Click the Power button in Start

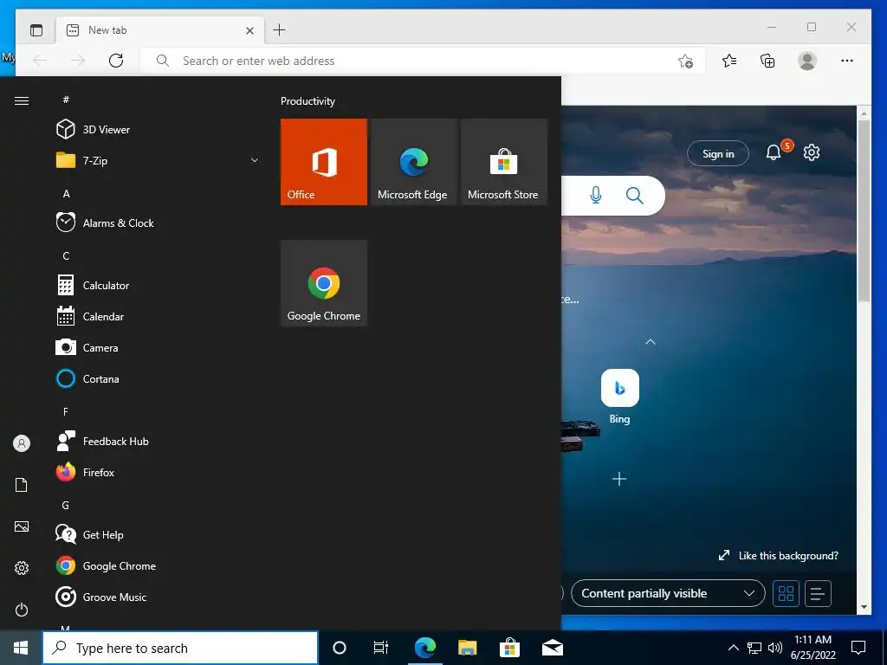point(22,610)
